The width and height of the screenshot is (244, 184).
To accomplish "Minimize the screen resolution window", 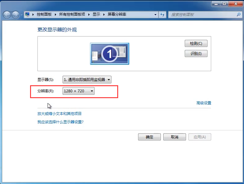I will 216,4.
